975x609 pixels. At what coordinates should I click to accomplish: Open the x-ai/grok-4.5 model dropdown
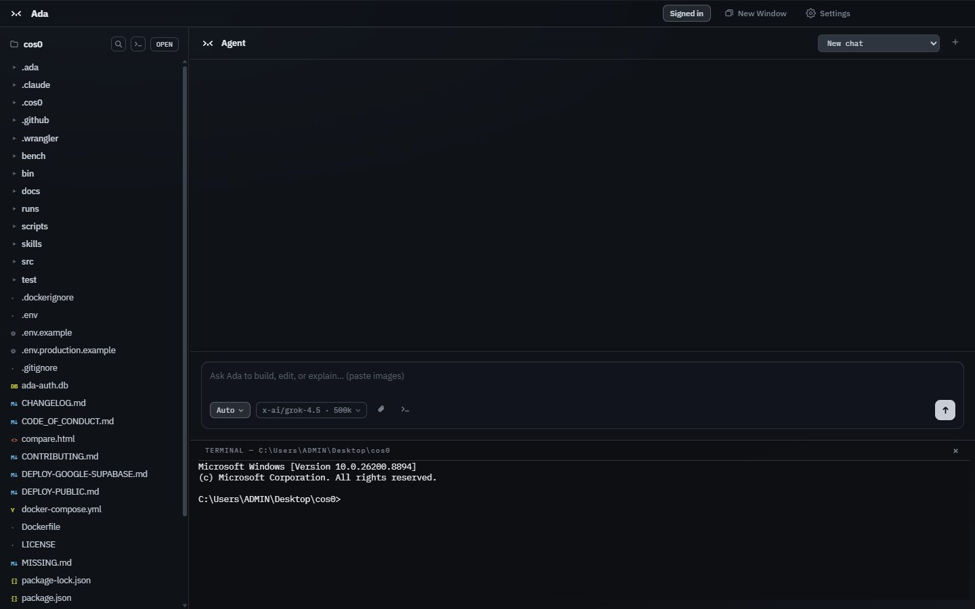coord(311,410)
